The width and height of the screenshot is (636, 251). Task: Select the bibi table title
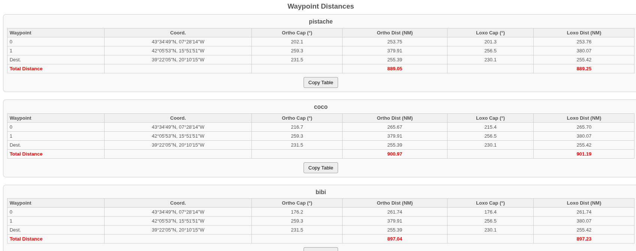(x=320, y=192)
